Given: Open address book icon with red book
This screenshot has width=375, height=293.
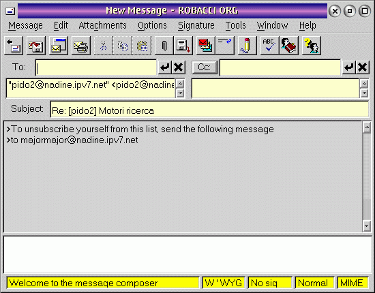Looking at the screenshot, I should (x=288, y=46).
